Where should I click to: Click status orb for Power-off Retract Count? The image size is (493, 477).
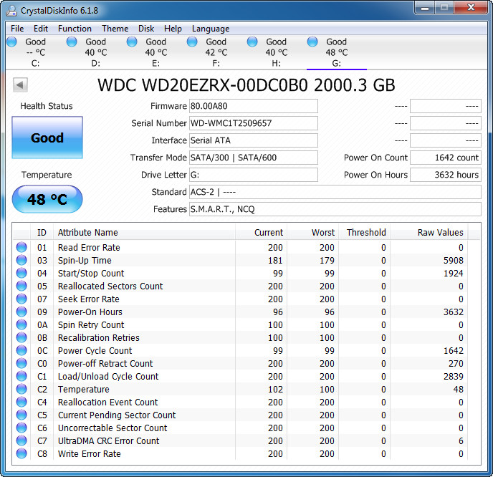[21, 363]
